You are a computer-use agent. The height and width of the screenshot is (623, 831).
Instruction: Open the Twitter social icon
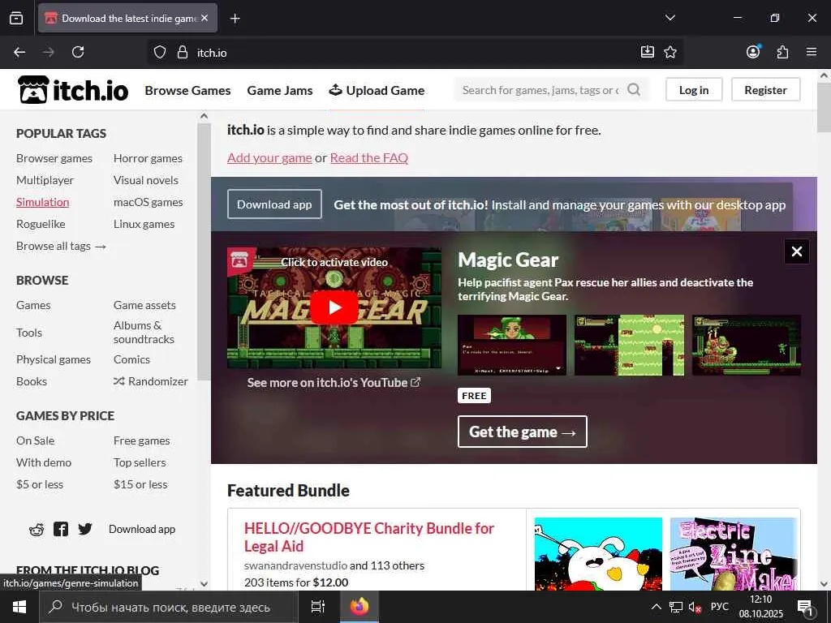pyautogui.click(x=84, y=529)
